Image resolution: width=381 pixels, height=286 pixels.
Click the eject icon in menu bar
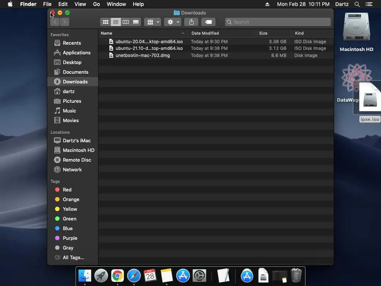pyautogui.click(x=267, y=4)
